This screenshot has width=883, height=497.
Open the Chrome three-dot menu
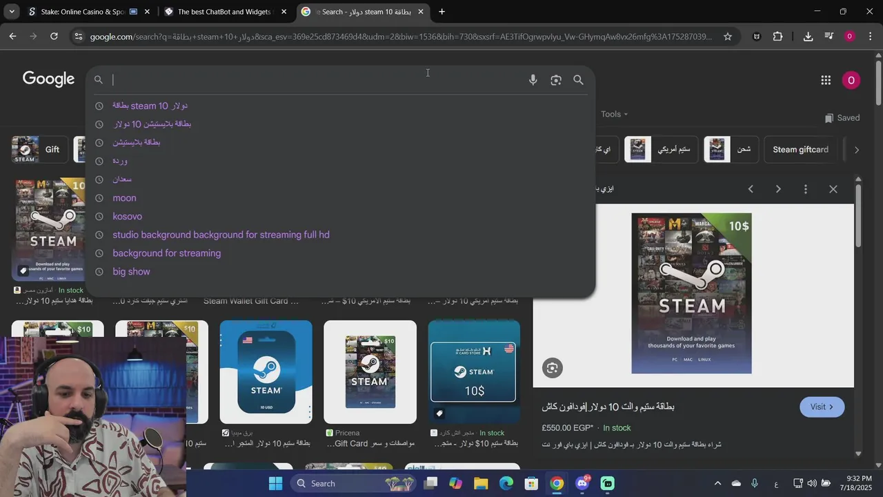870,37
